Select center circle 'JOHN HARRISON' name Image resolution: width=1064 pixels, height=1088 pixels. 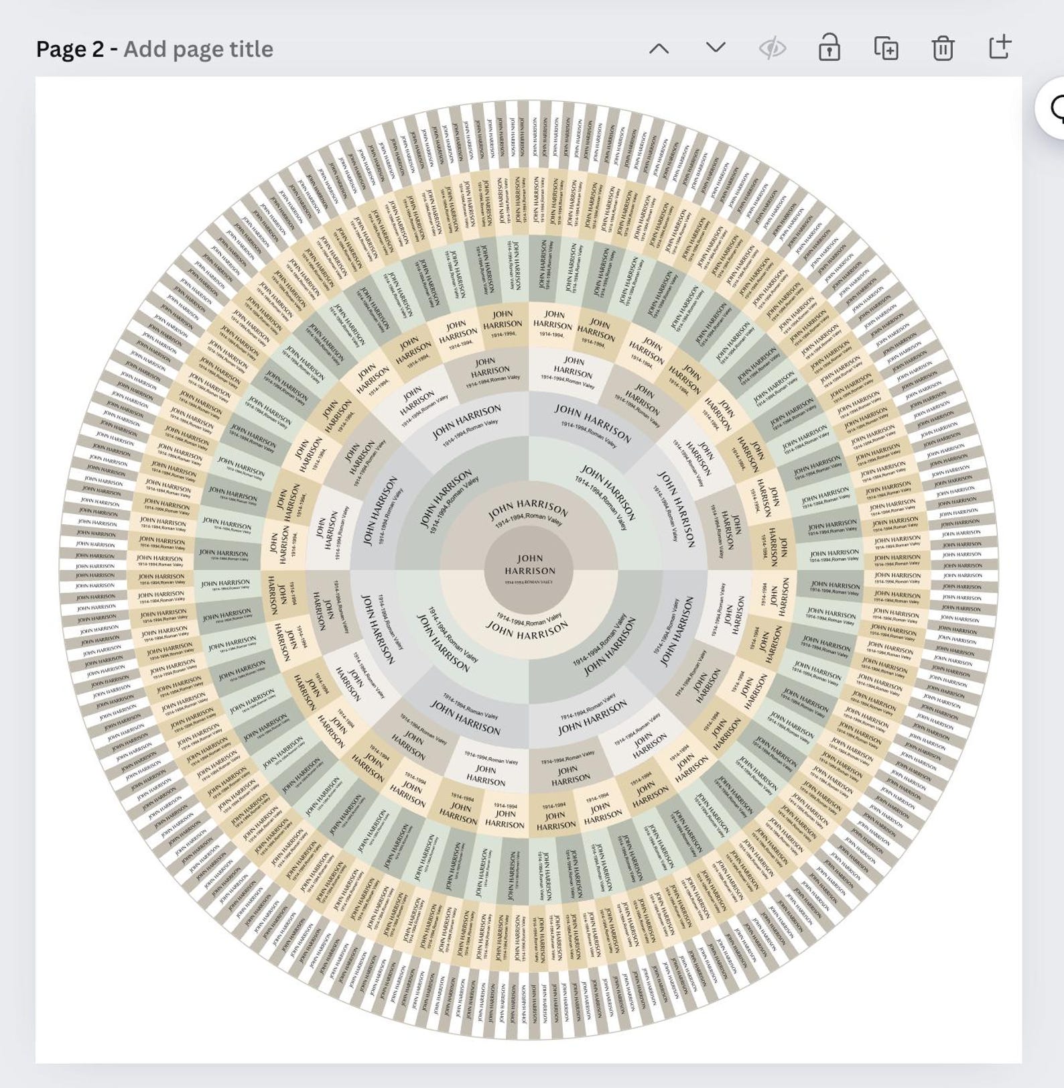coord(529,564)
